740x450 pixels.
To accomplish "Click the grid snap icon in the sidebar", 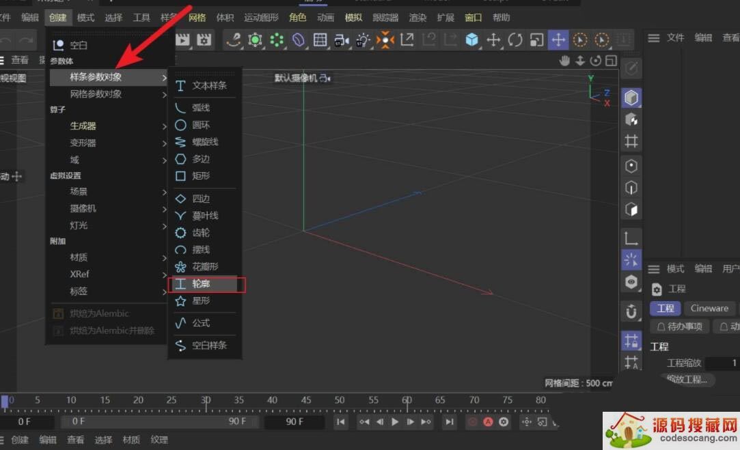I will coord(630,340).
